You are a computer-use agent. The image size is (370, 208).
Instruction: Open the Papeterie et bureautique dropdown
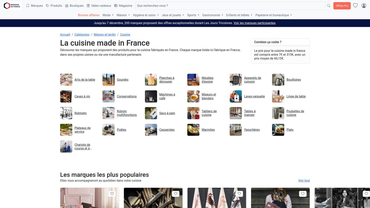273,15
